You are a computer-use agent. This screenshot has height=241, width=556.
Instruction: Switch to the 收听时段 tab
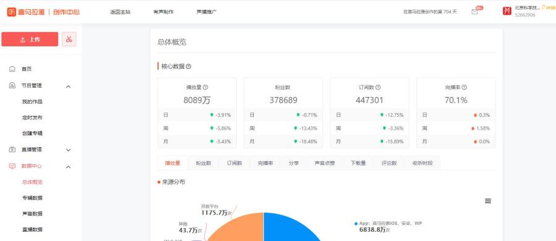click(x=423, y=163)
